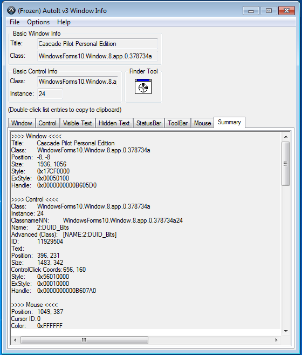Switch to the StatusBar tab
The image size is (302, 355).
[149, 123]
